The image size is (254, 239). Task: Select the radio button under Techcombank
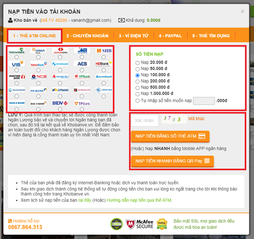click(60, 57)
